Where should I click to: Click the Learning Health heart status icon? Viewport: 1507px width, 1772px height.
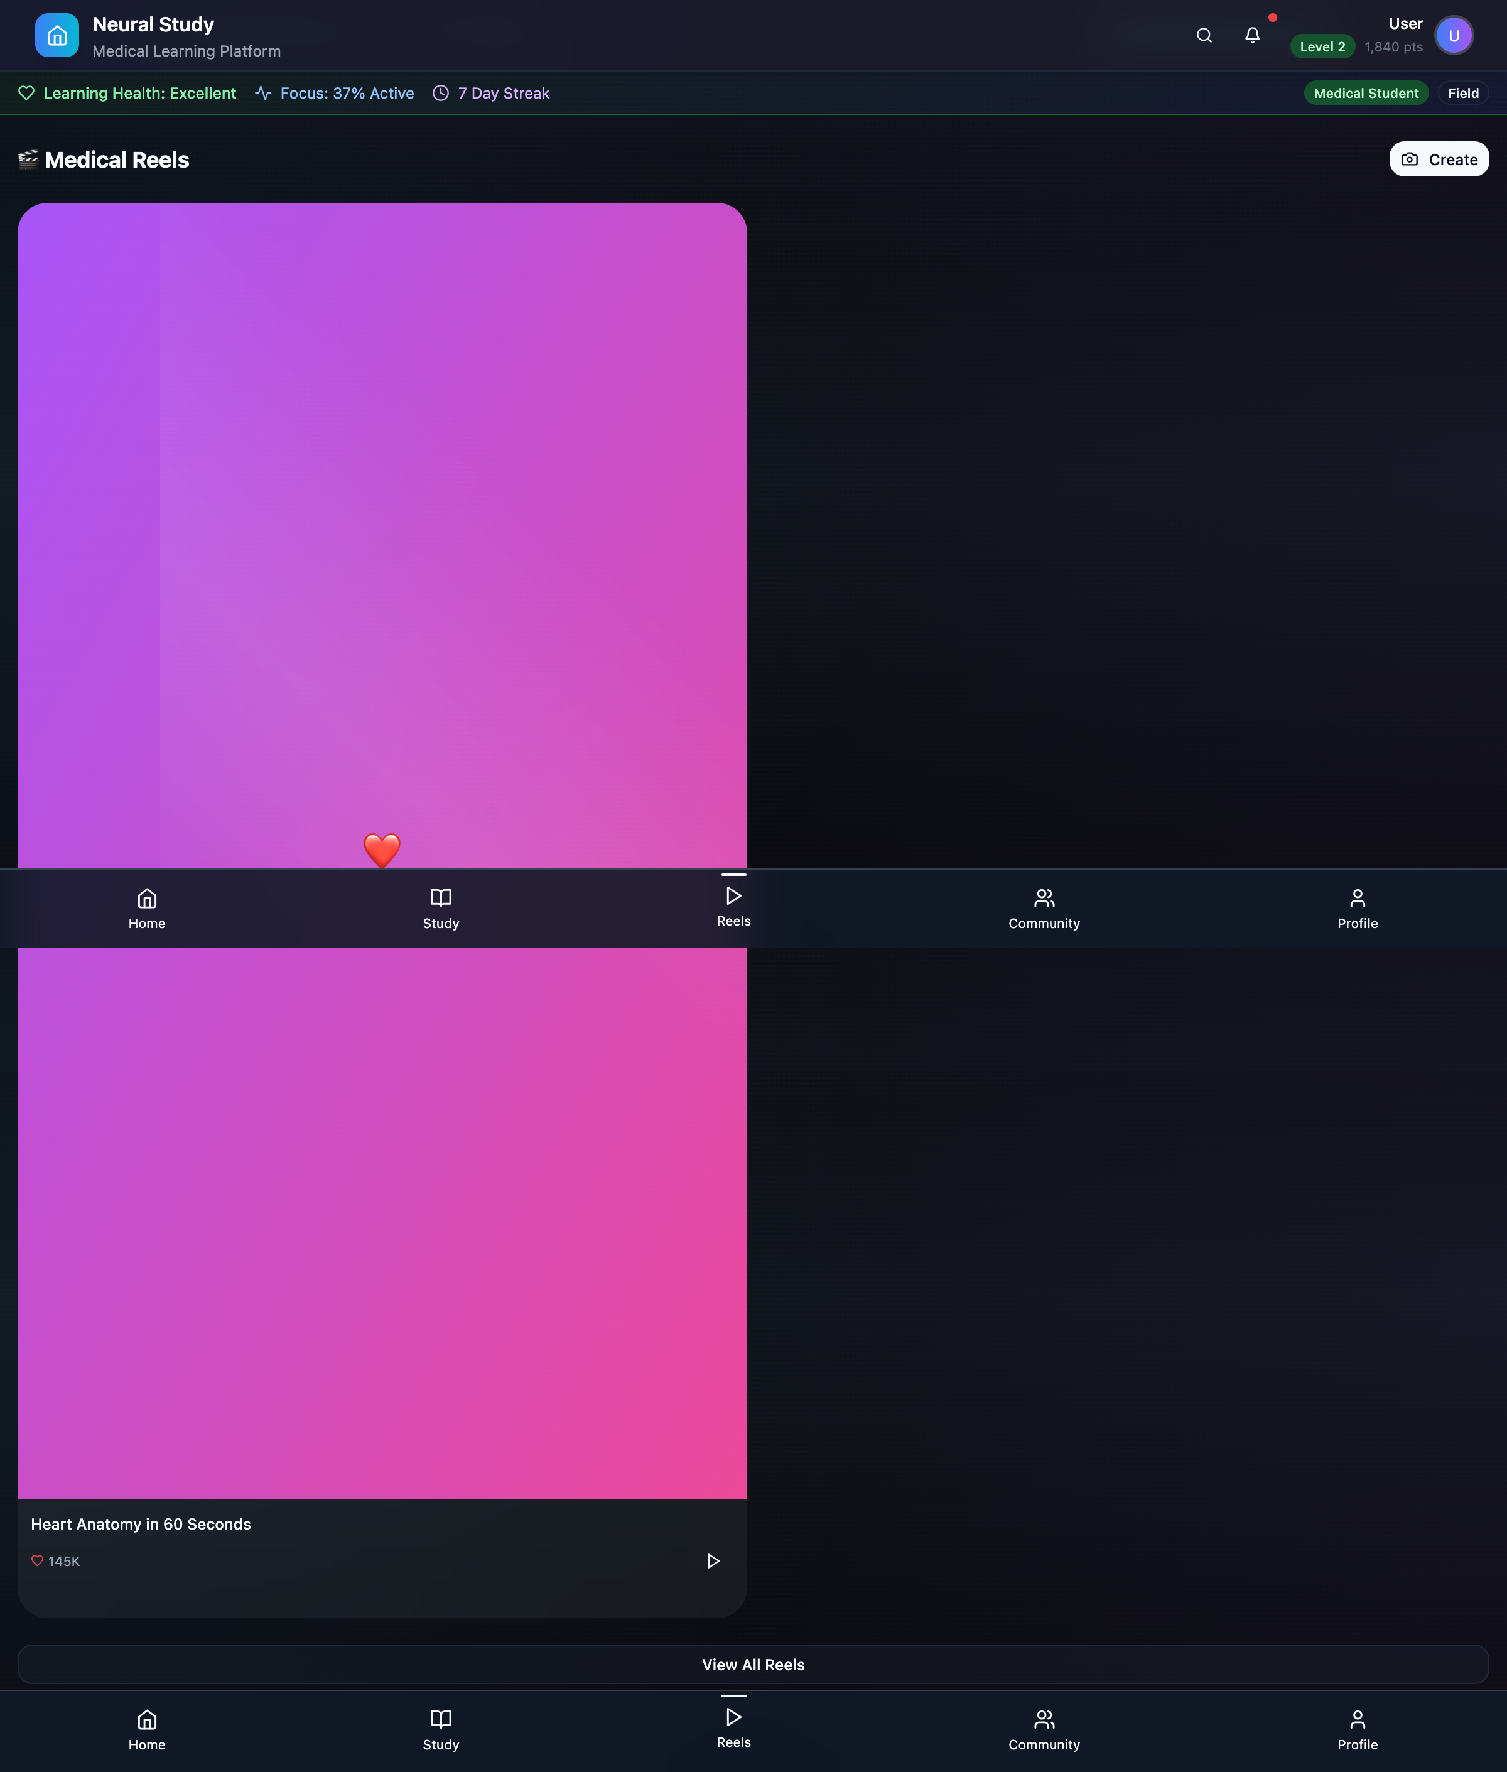click(x=26, y=93)
